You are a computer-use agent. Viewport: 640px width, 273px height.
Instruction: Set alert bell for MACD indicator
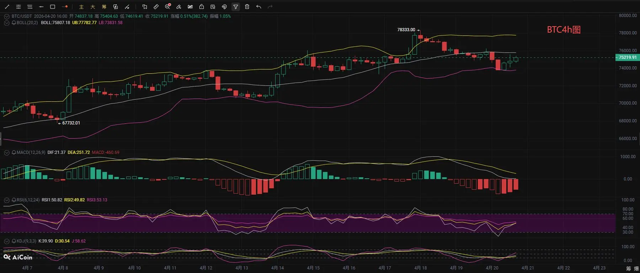pyautogui.click(x=14, y=152)
